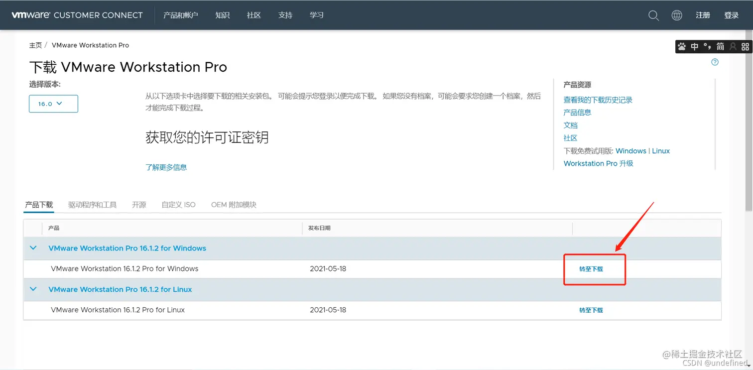Click the VMware Workstation Pro 16.1.2 for Windows heading

coord(127,248)
